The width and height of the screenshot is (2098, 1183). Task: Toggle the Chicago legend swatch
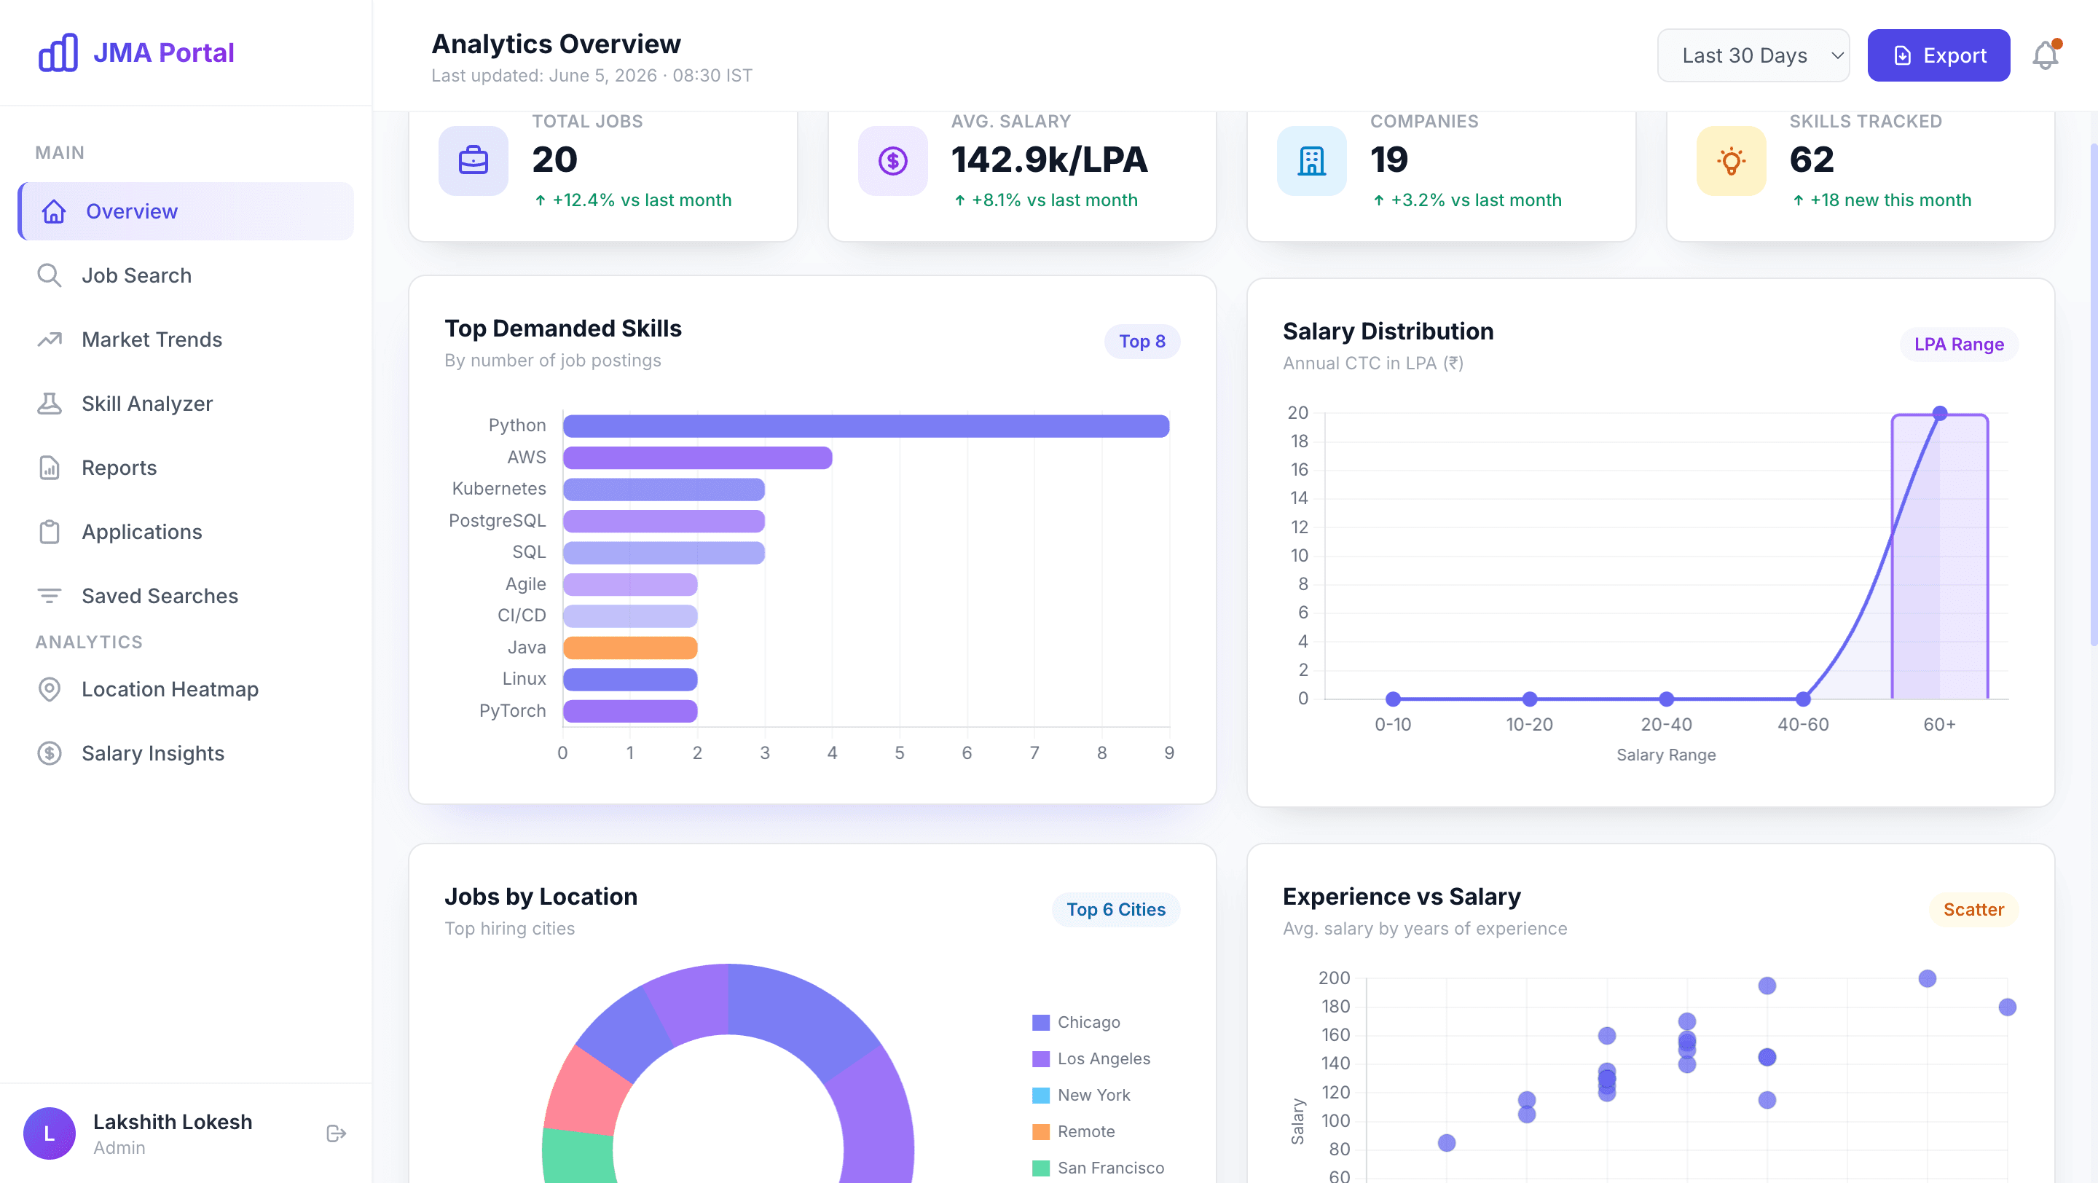1040,1023
